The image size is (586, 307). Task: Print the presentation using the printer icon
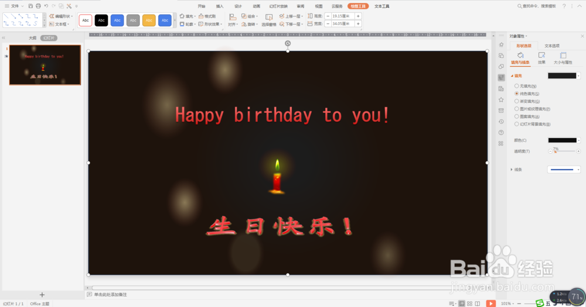(38, 6)
